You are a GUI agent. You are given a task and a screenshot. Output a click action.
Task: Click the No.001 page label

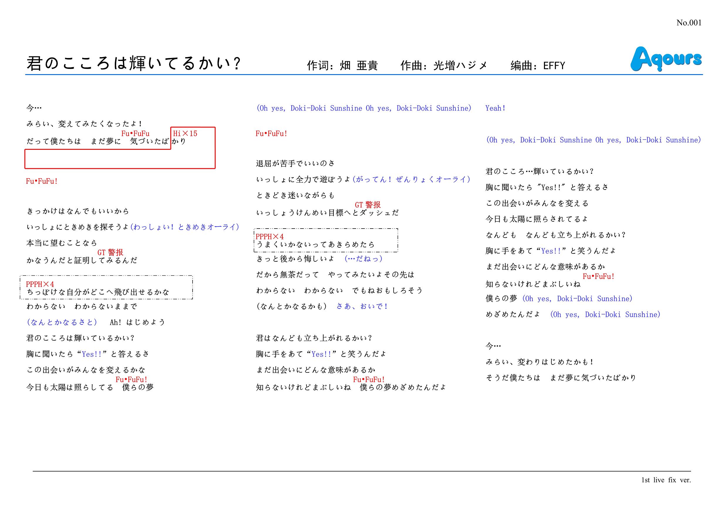[689, 23]
